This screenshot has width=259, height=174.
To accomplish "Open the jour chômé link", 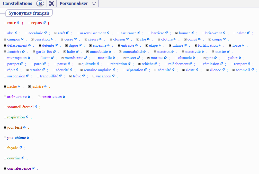I will pyautogui.click(x=16, y=138).
